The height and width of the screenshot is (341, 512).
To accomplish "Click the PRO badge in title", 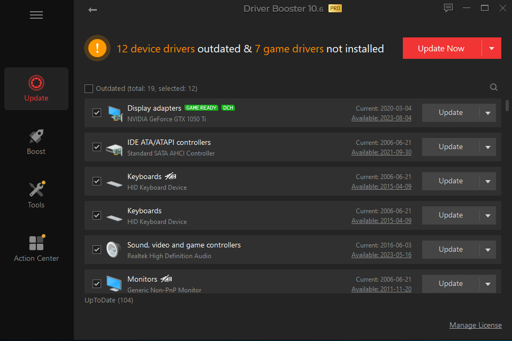I will coord(335,9).
